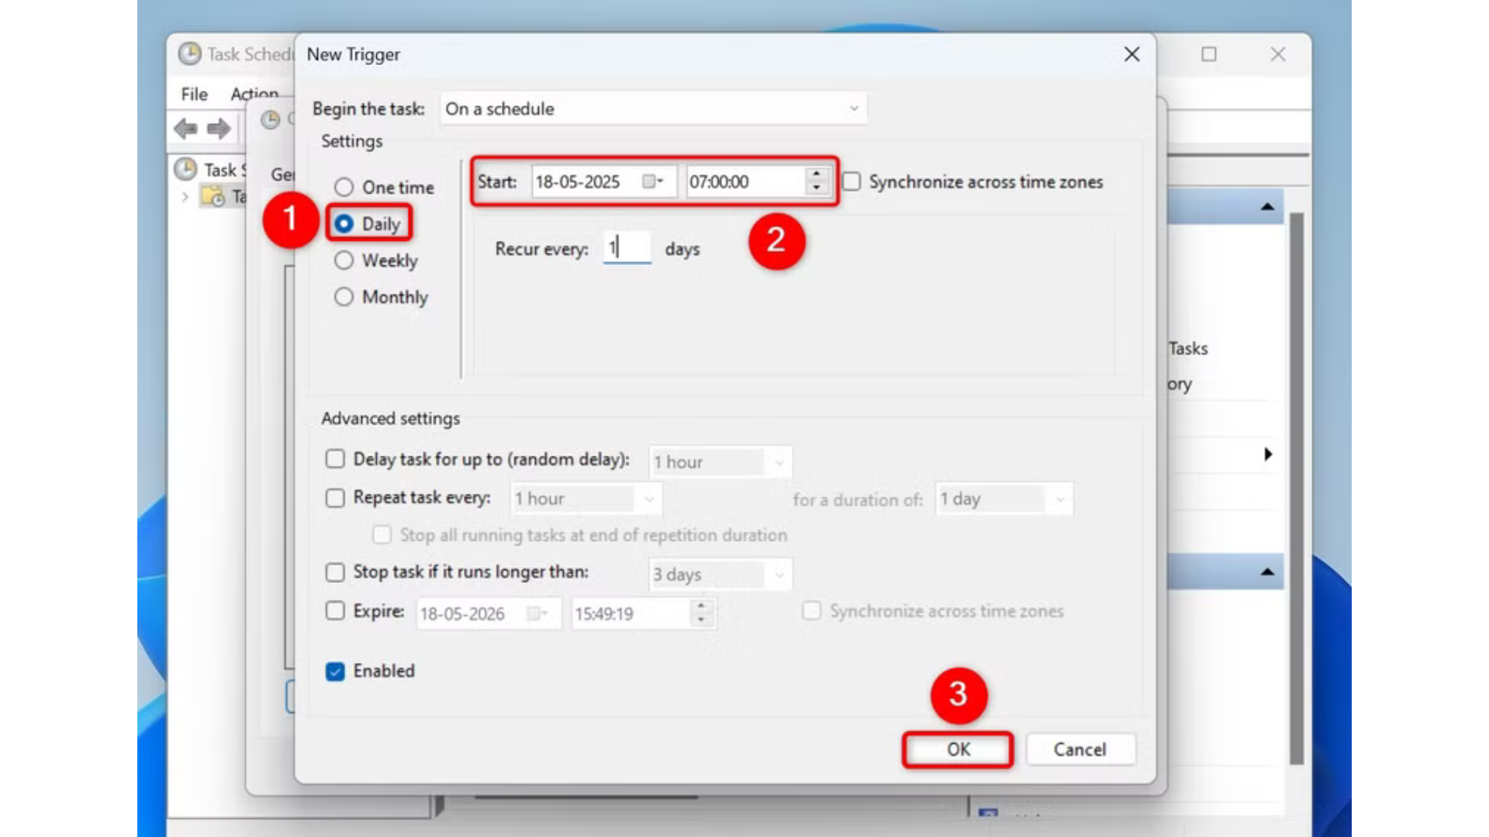Check the Expire checkbox
This screenshot has width=1489, height=837.
[335, 611]
